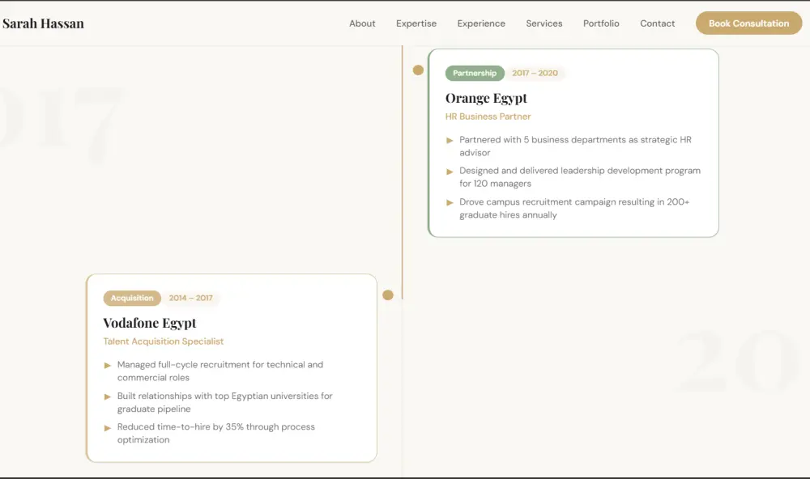
Task: Click arrow bullet for campus recruitment campaign
Action: click(x=450, y=202)
